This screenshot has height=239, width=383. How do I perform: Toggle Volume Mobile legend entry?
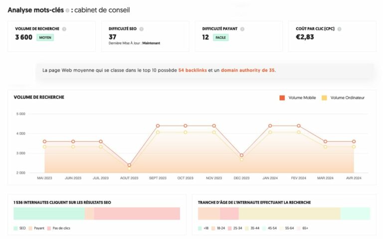coord(298,98)
